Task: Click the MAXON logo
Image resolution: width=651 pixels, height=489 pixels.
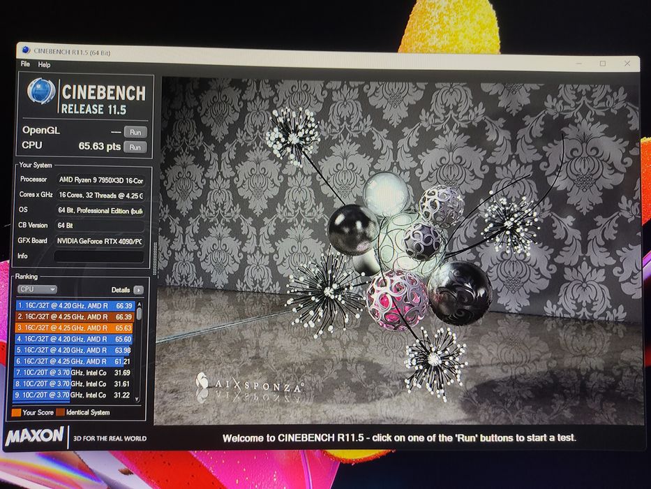Action: coord(34,436)
